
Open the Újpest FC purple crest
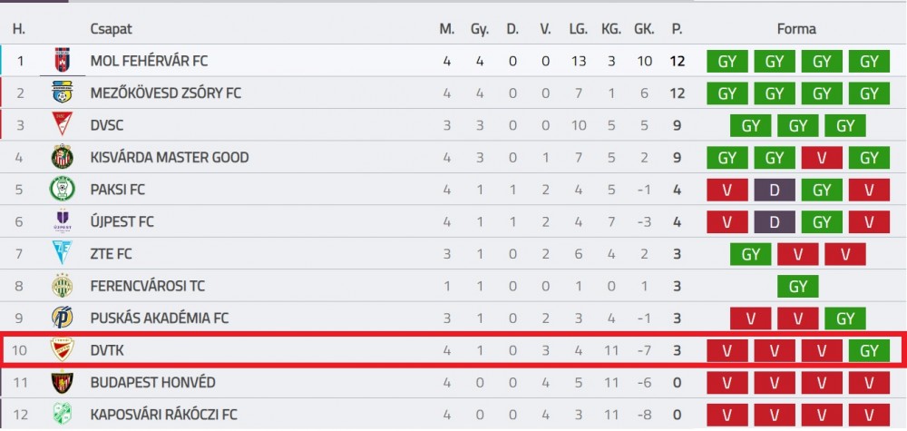tap(62, 221)
